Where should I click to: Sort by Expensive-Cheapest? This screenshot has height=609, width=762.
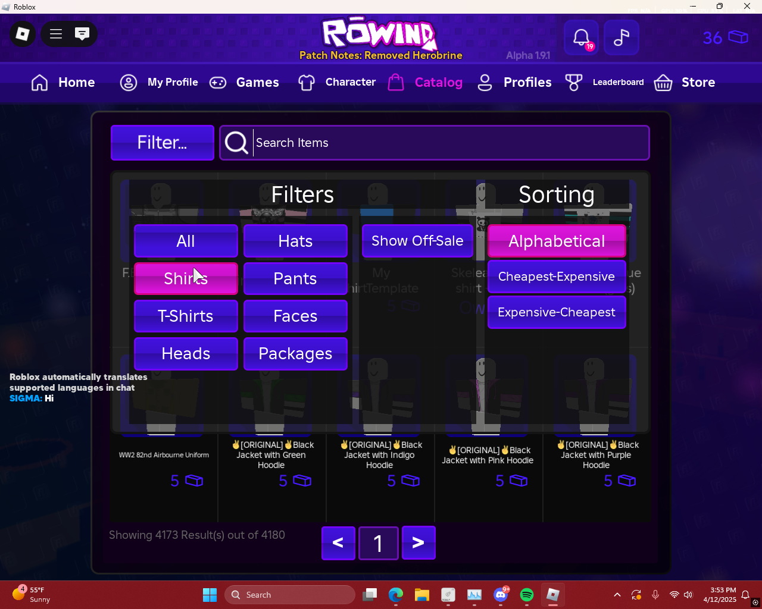pyautogui.click(x=557, y=312)
